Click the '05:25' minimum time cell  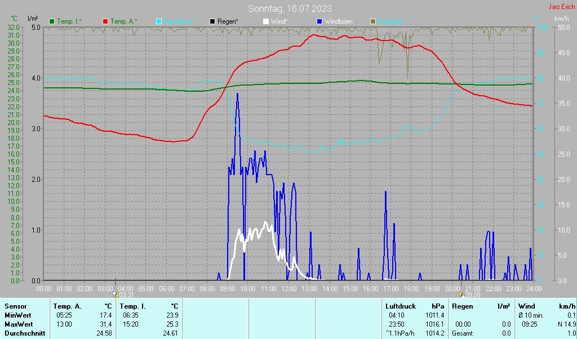click(64, 315)
